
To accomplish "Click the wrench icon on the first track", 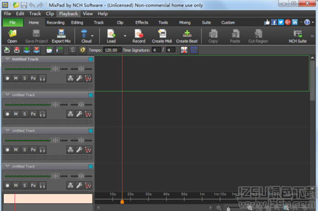I will (79, 78).
